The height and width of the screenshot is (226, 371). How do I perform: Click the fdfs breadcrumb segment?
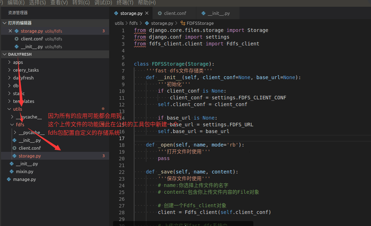pyautogui.click(x=134, y=23)
